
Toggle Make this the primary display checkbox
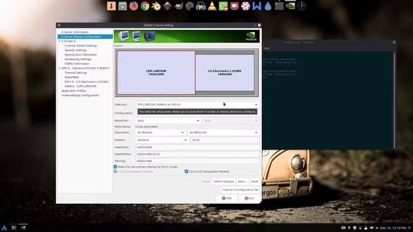click(116, 167)
